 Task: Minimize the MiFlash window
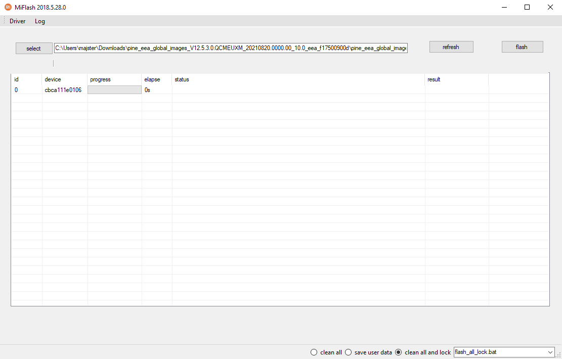(x=504, y=8)
